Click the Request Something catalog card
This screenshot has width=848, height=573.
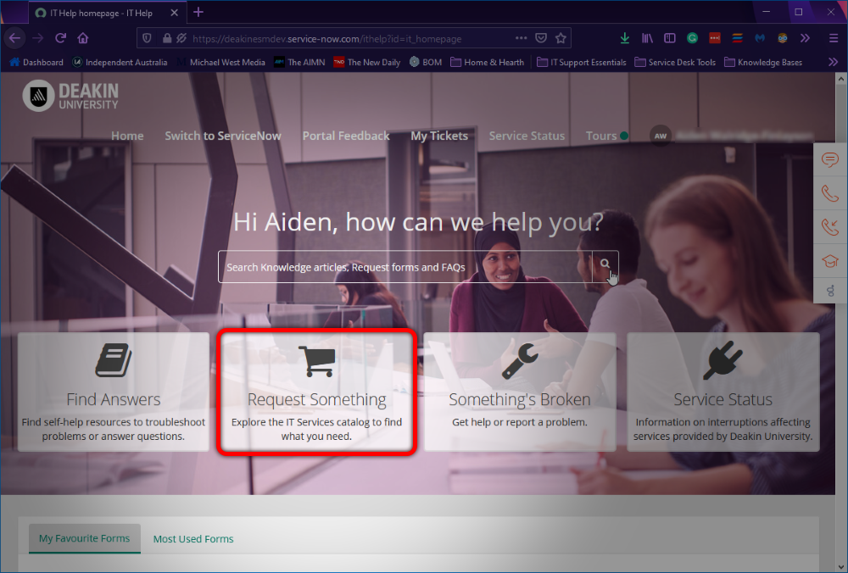[316, 392]
